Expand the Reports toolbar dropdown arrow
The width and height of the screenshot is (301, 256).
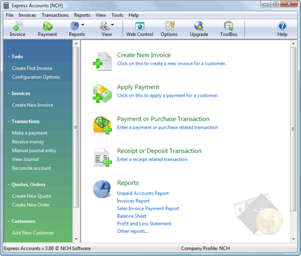click(83, 25)
